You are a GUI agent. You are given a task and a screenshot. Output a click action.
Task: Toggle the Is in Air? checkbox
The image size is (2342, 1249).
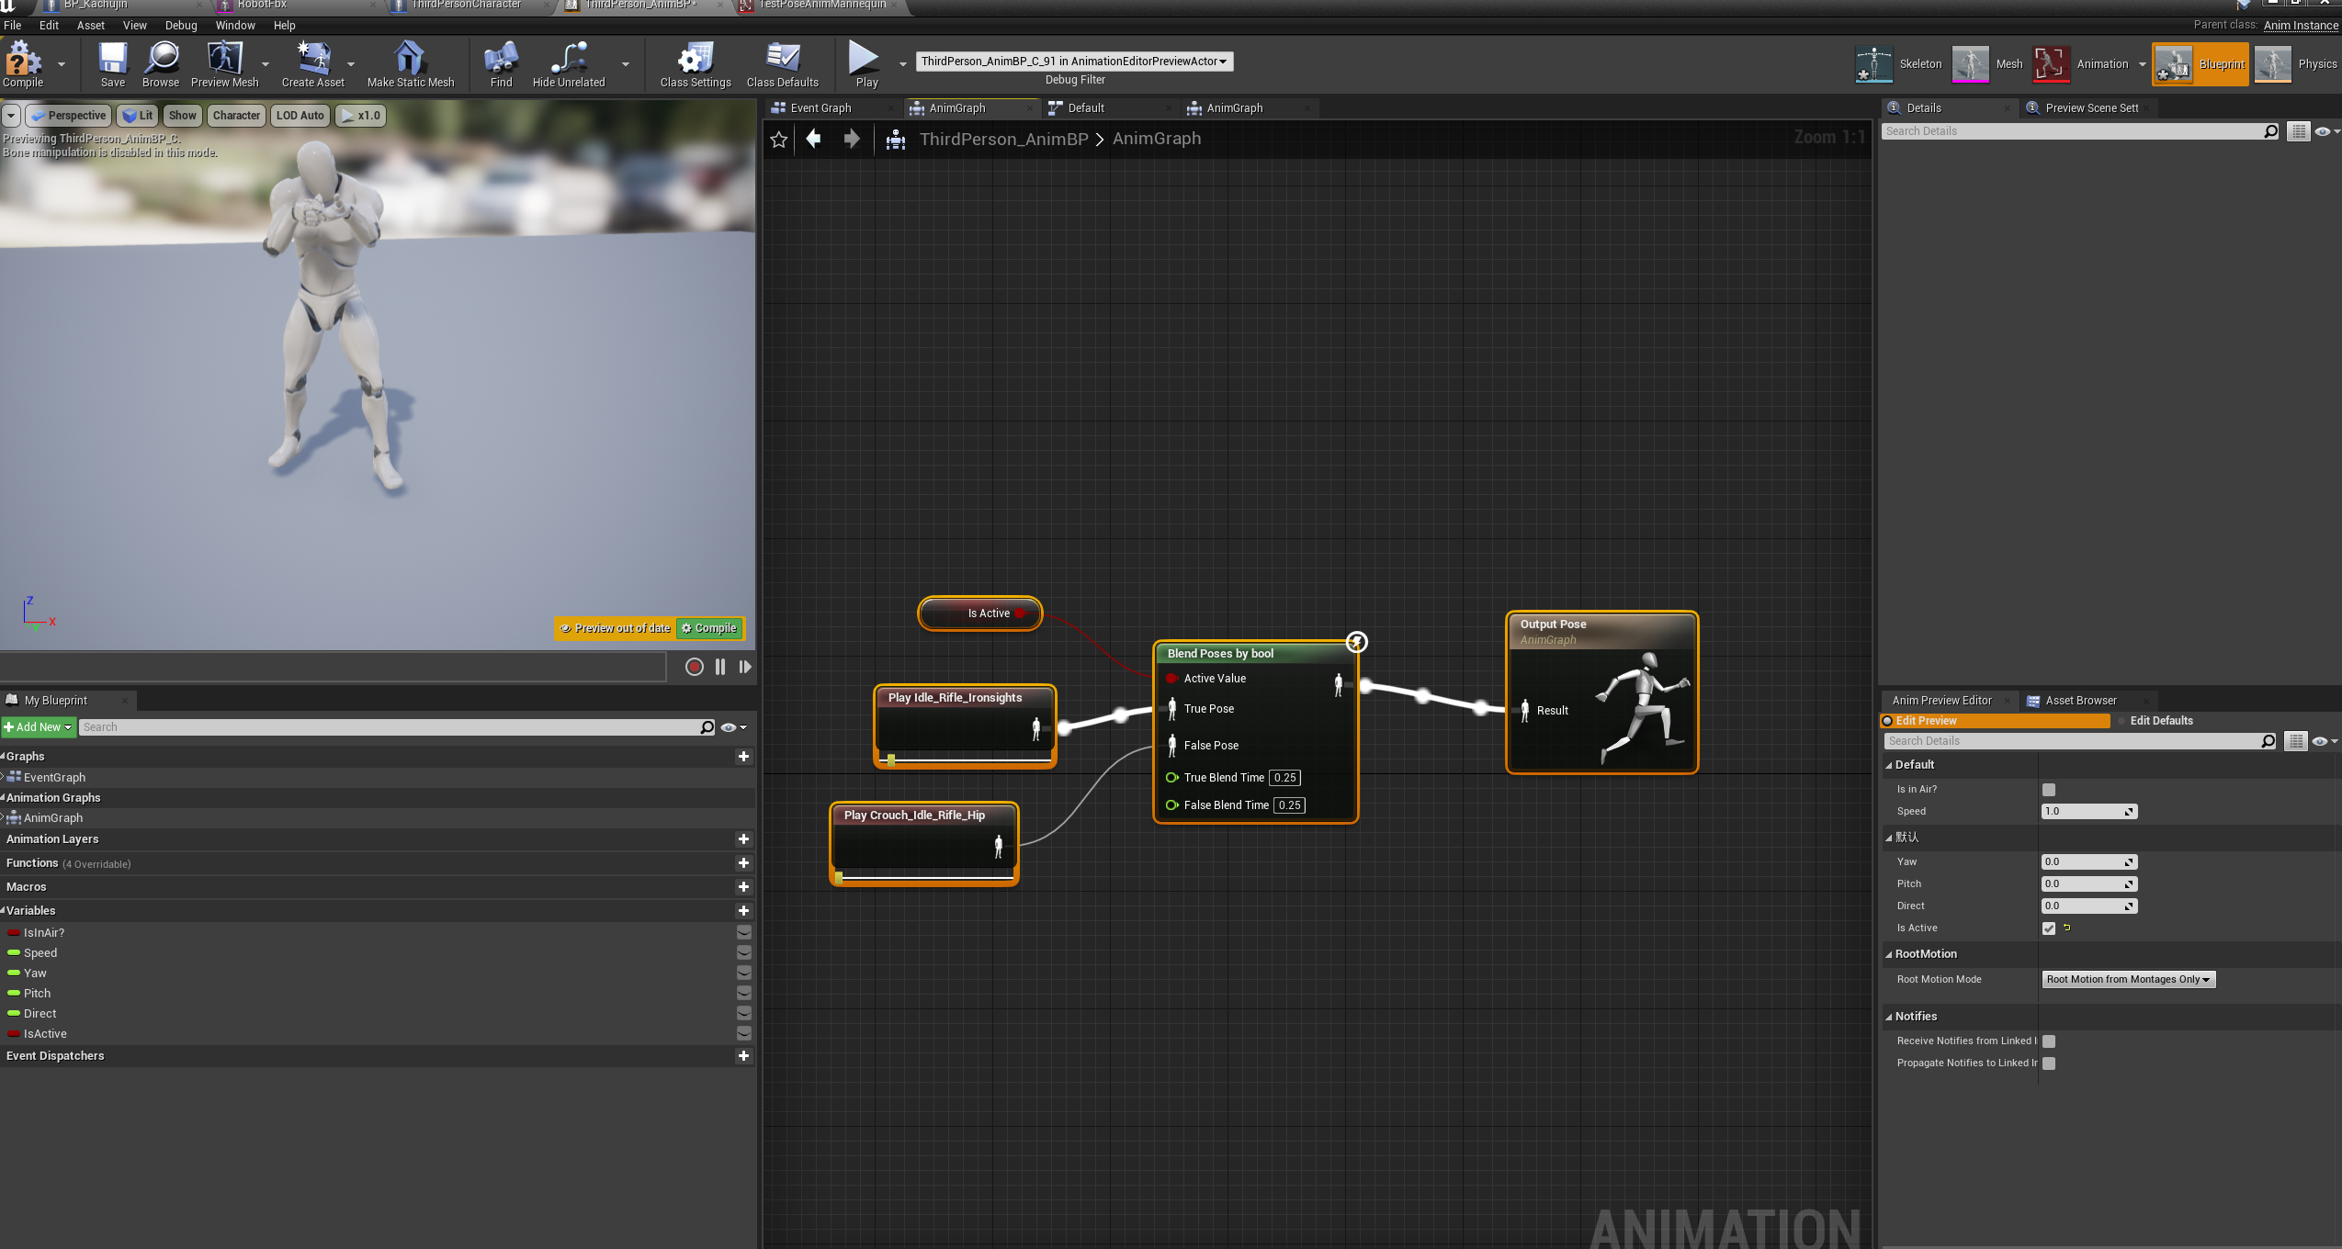(2048, 790)
